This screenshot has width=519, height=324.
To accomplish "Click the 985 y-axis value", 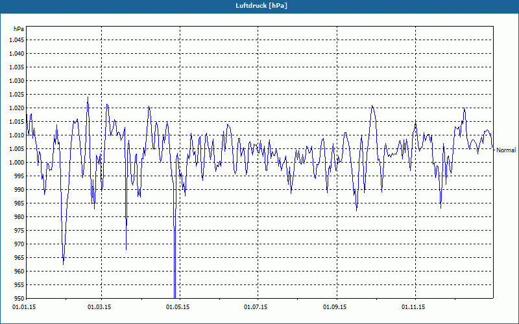I will coord(19,203).
